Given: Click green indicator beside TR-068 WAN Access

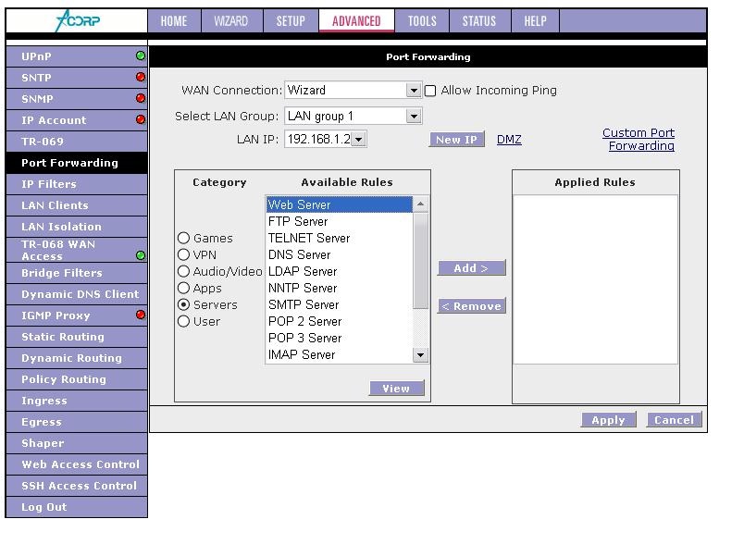Looking at the screenshot, I should [141, 255].
